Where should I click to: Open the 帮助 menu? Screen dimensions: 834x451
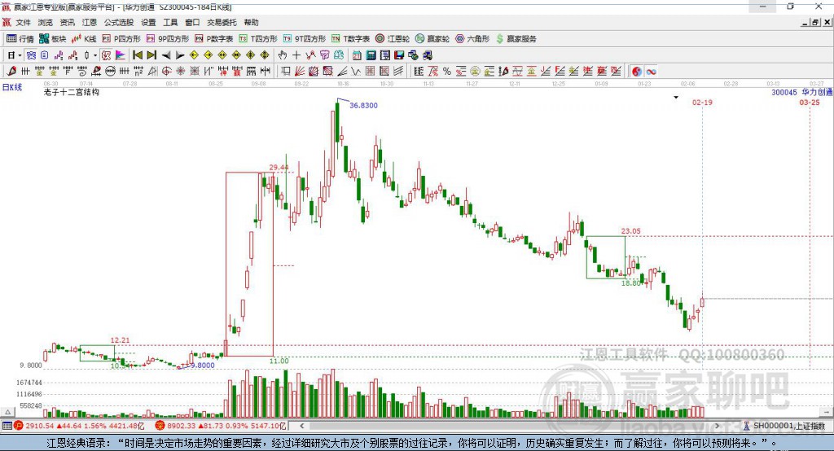[251, 22]
